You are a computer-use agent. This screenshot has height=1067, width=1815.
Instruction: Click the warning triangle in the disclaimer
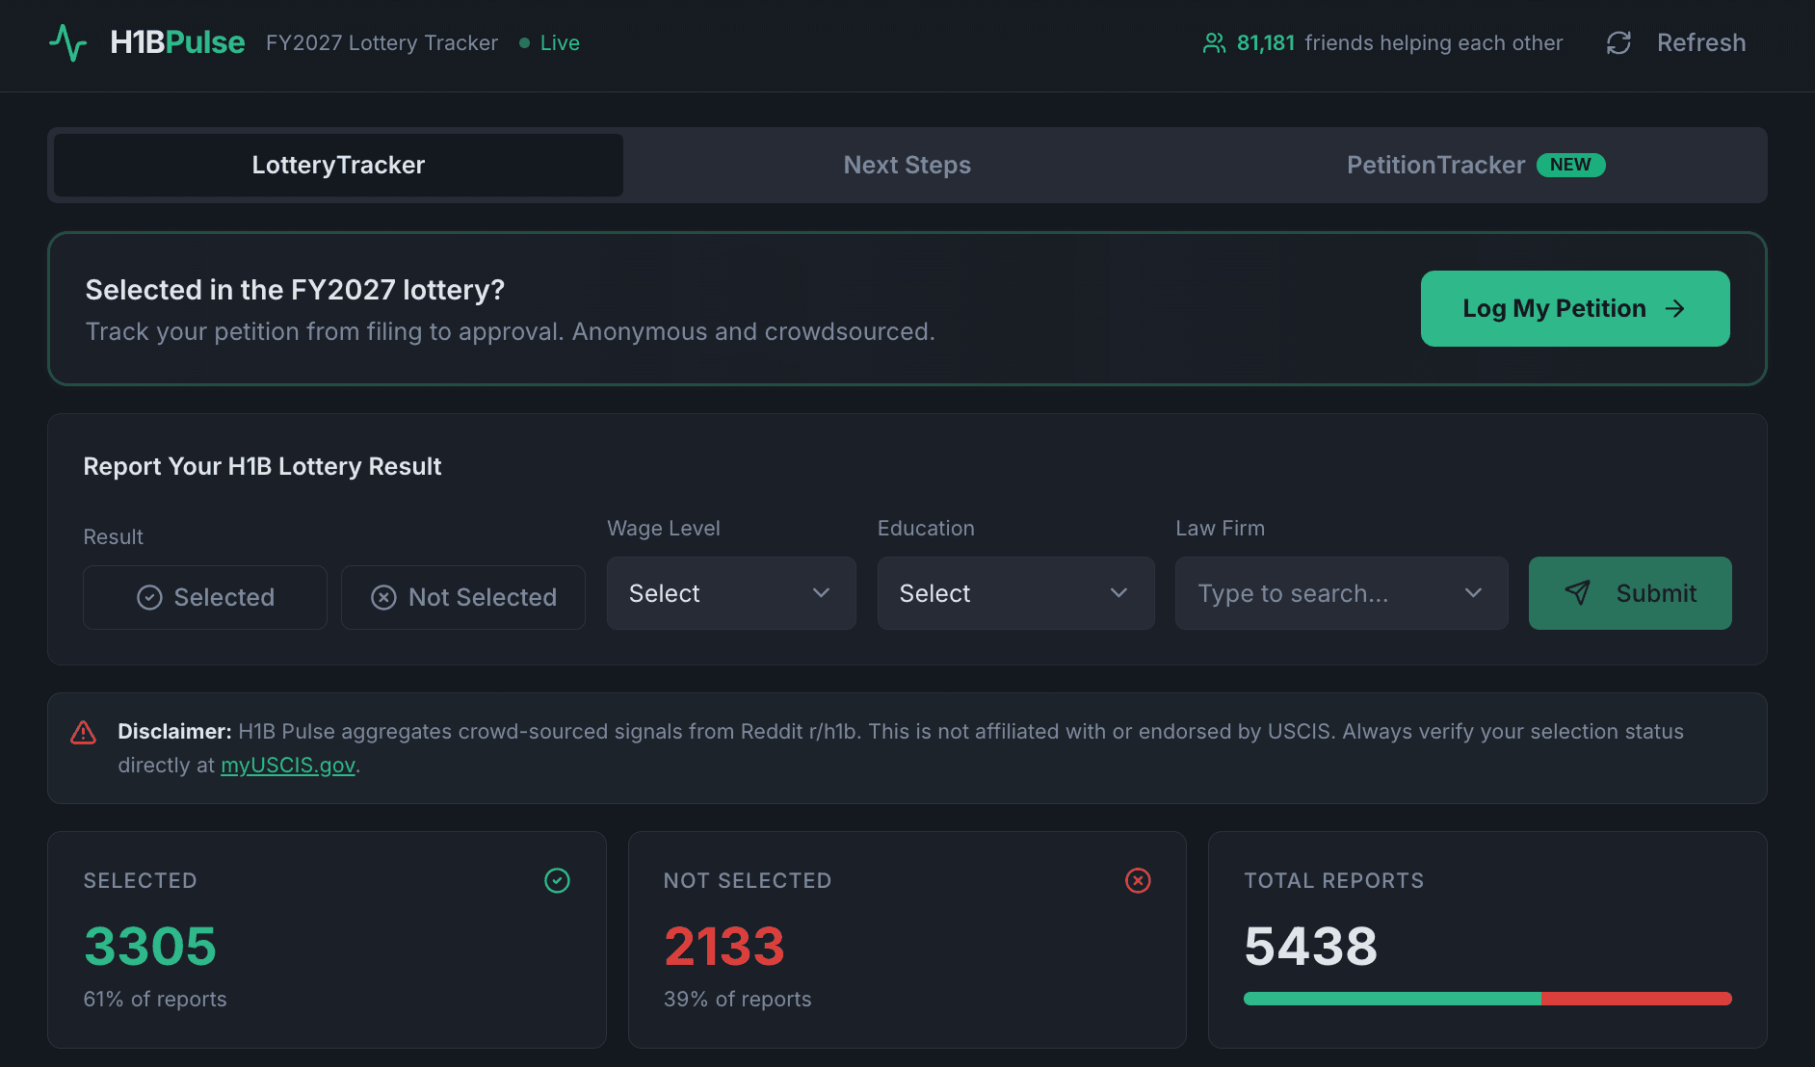click(x=84, y=732)
